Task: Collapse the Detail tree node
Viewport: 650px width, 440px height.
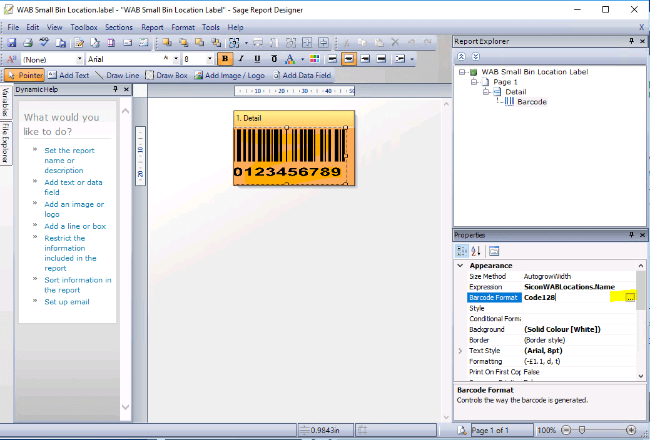Action: [486, 92]
